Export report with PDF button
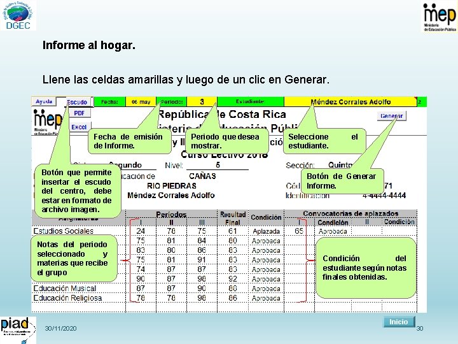This screenshot has width=458, height=344. 79,113
